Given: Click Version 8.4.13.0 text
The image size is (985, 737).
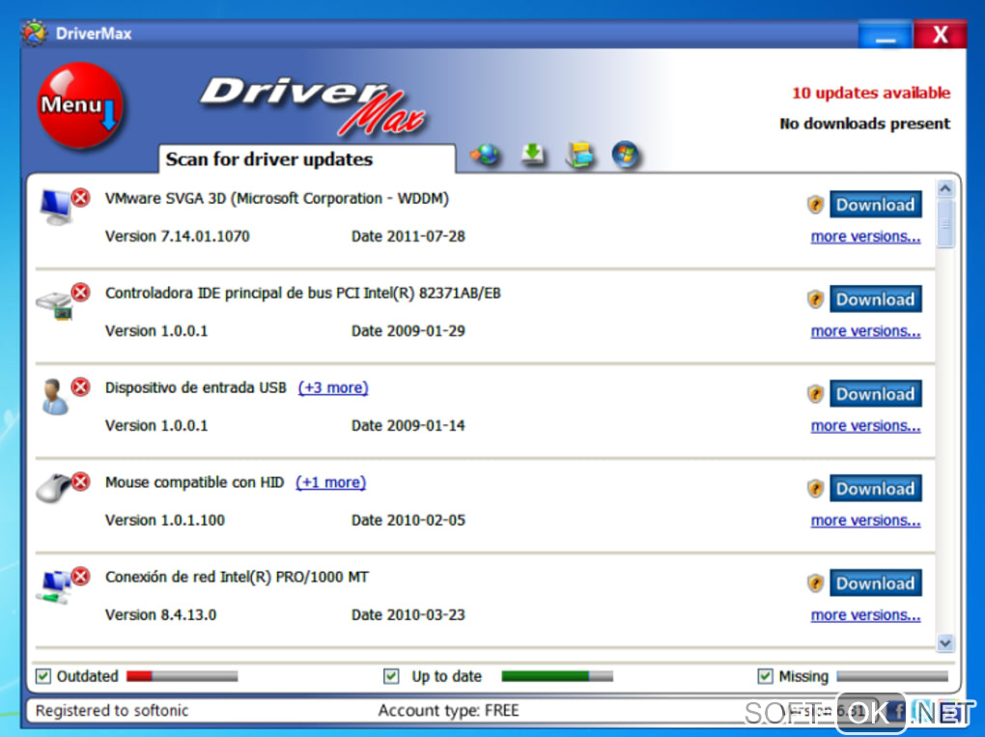Looking at the screenshot, I should pos(161,614).
